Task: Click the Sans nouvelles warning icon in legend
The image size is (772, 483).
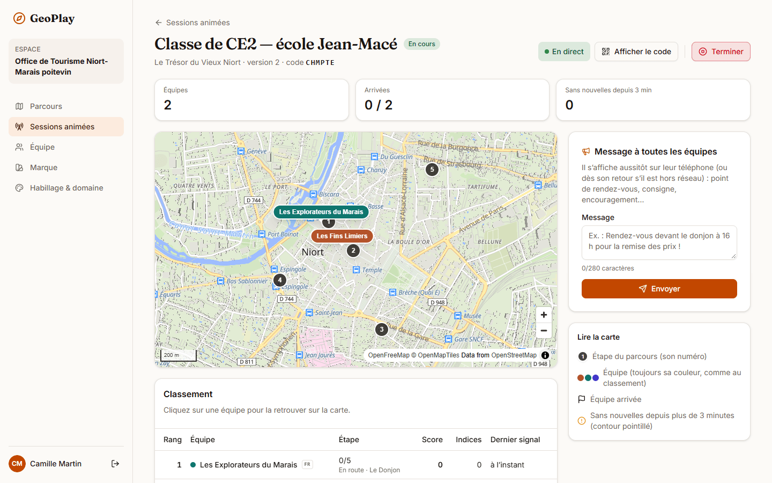Action: point(582,421)
